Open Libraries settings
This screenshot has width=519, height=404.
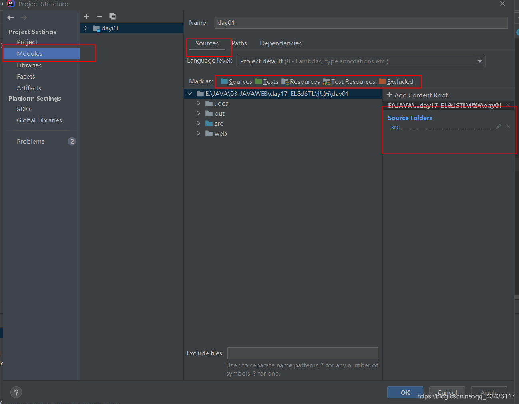(x=29, y=65)
